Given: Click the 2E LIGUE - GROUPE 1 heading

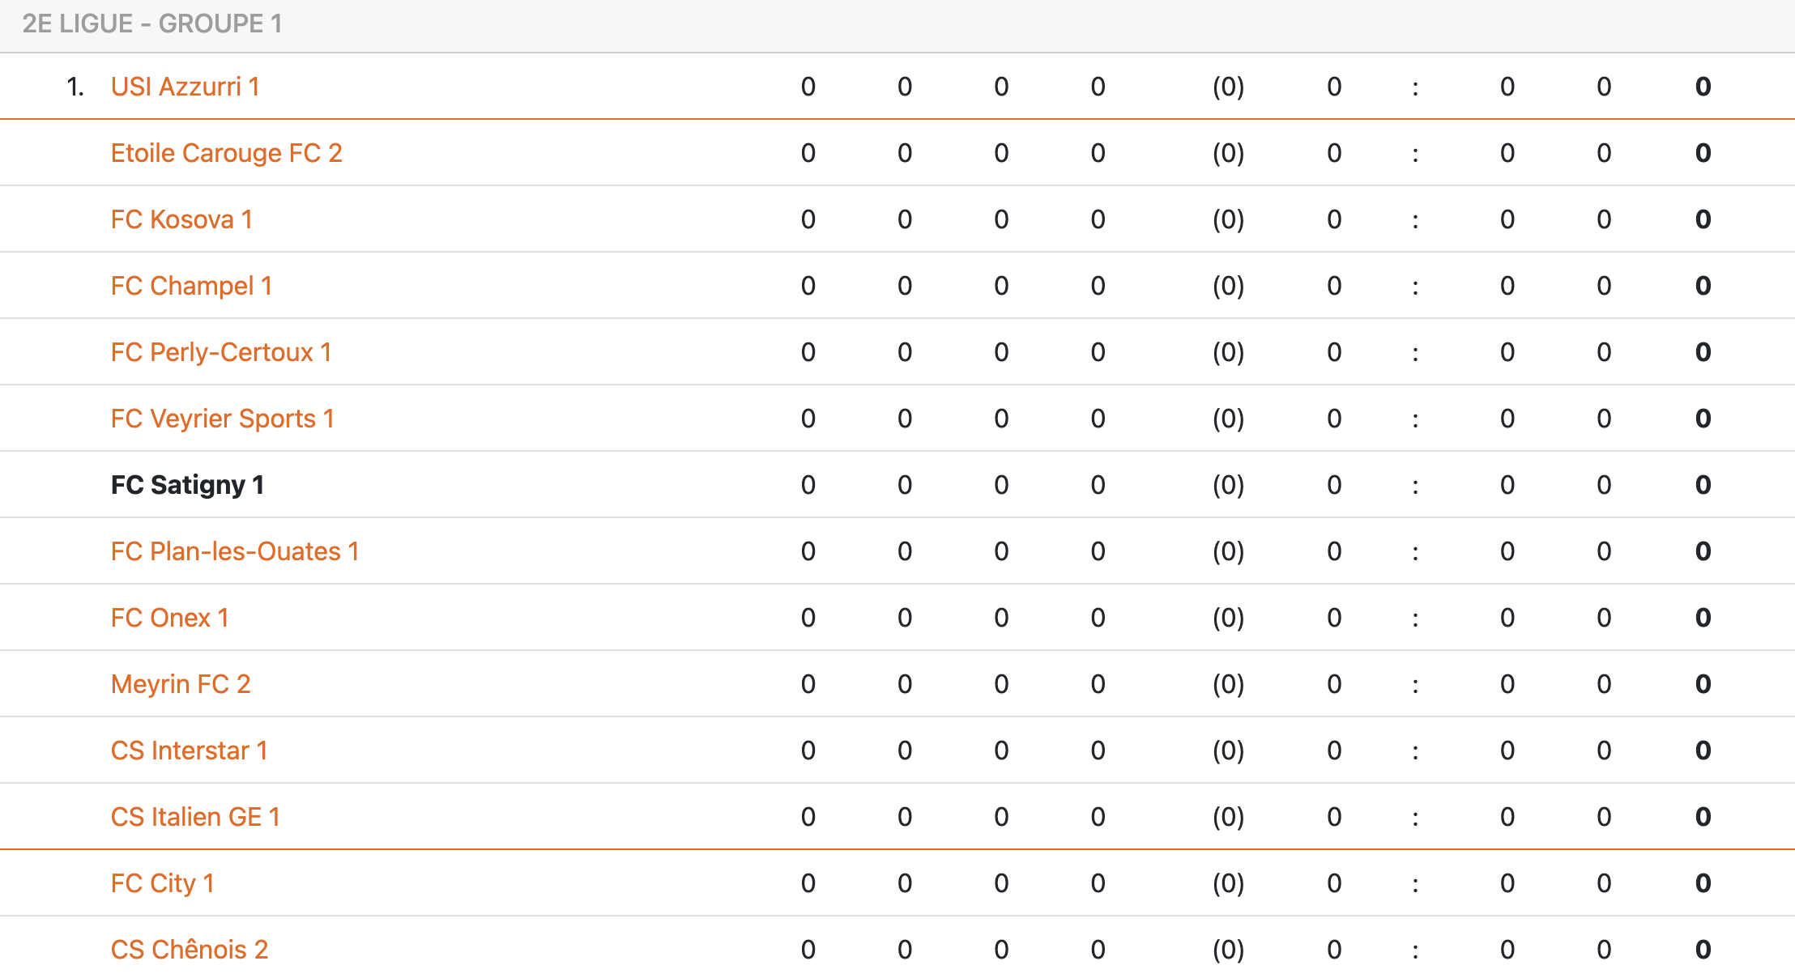Looking at the screenshot, I should pos(152,24).
